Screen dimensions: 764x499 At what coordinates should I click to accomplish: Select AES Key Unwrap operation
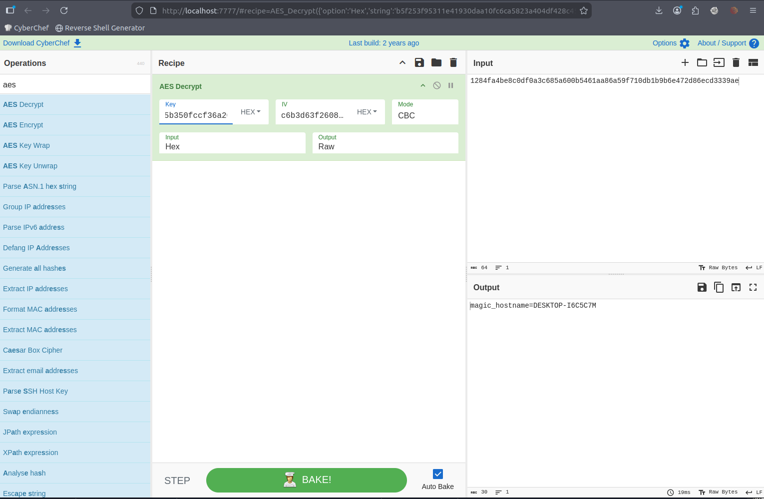coord(75,166)
